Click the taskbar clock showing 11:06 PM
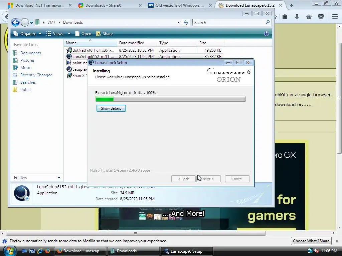 [x=329, y=251]
